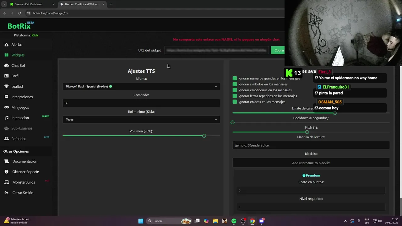Viewport: 402px width, 226px height.
Task: Show hidden system tray icons
Action: pyautogui.click(x=345, y=221)
